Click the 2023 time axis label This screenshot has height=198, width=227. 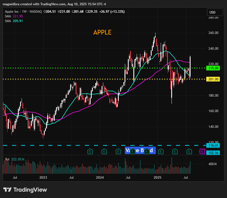click(43, 178)
